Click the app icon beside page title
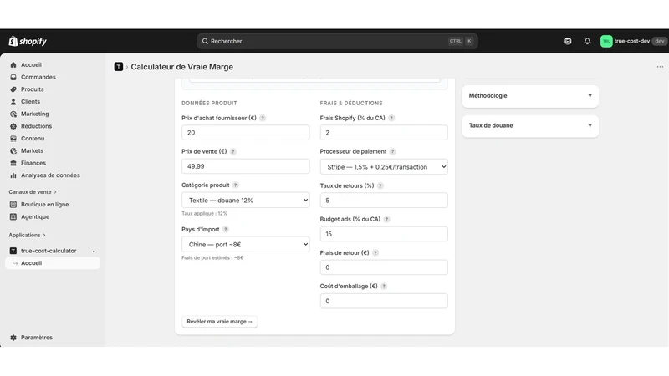Viewport: 669px width, 376px height. point(119,67)
